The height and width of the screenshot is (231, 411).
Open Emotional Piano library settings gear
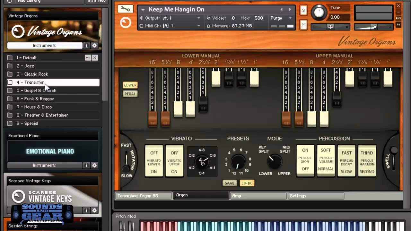tap(94, 165)
